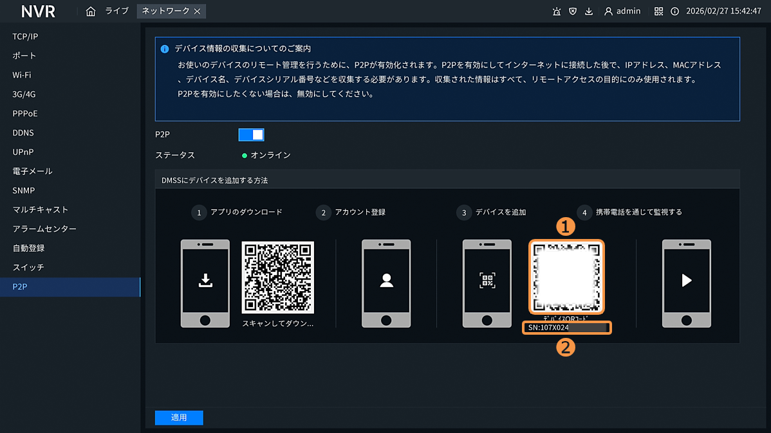Open アラームセンター settings

tap(44, 229)
